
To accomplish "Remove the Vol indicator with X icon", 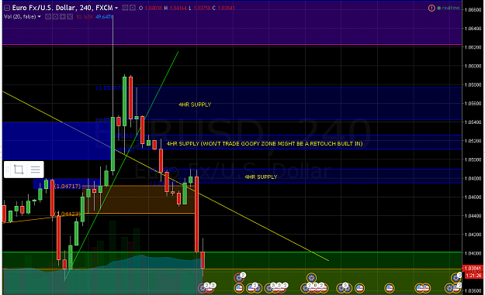I will click(x=70, y=17).
